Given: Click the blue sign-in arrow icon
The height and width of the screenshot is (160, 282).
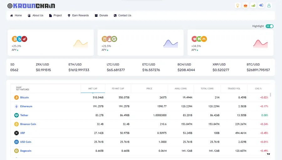Looking at the screenshot, I should 261,6.
